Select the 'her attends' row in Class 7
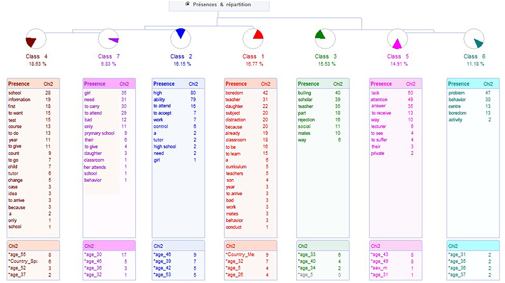This screenshot has height=283, width=505. point(109,167)
